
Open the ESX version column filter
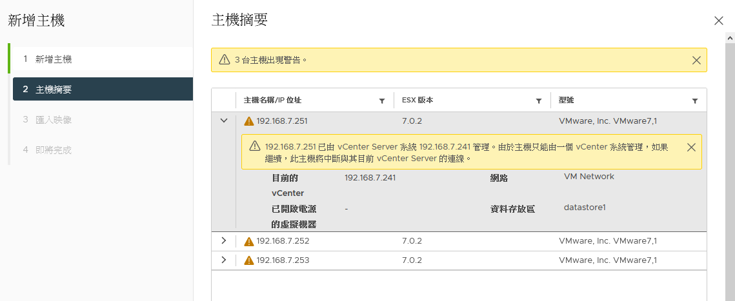pos(539,101)
